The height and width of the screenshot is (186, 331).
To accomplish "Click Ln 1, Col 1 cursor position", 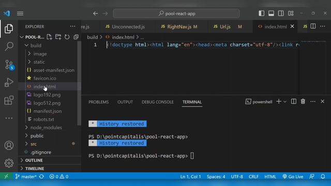I will click(190, 176).
